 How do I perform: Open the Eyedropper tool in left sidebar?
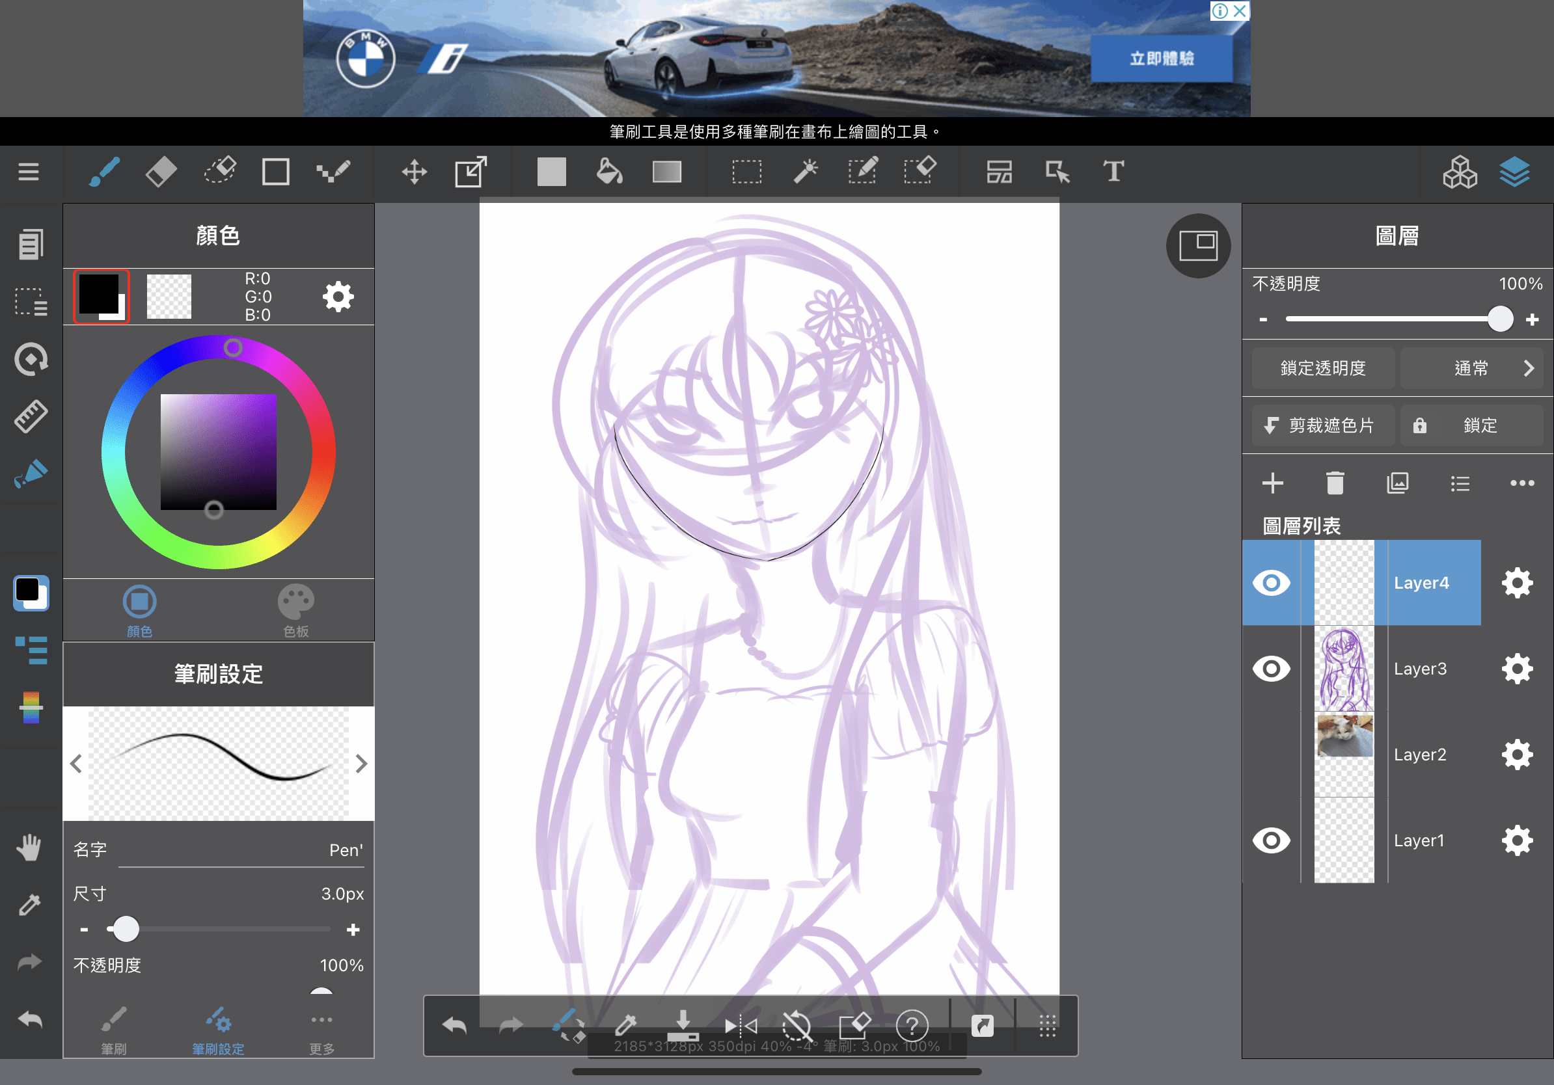[30, 904]
